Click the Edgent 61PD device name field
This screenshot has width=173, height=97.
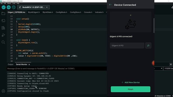pos(127,46)
